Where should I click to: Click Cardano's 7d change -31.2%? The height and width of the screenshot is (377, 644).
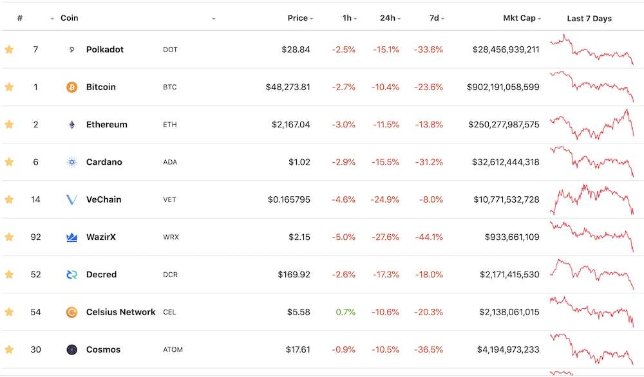tap(429, 162)
